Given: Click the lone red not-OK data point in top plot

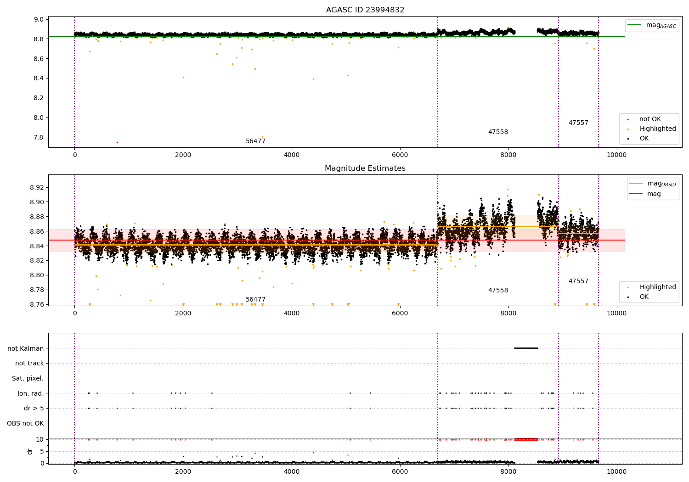Looking at the screenshot, I should (117, 142).
